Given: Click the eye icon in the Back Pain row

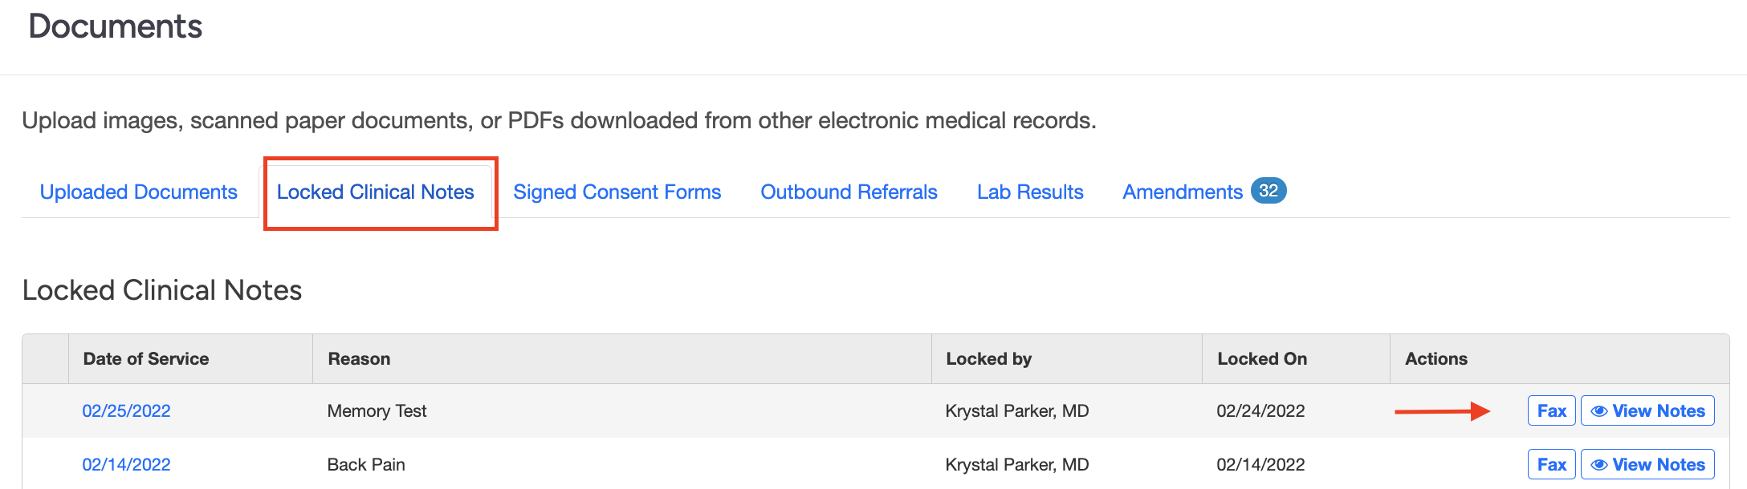Looking at the screenshot, I should 1599,465.
